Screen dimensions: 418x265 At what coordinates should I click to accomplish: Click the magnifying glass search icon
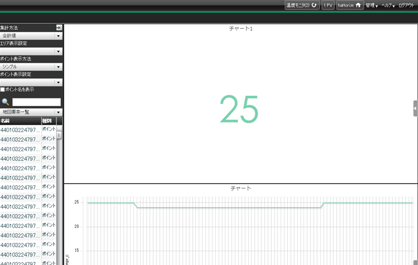(6, 102)
